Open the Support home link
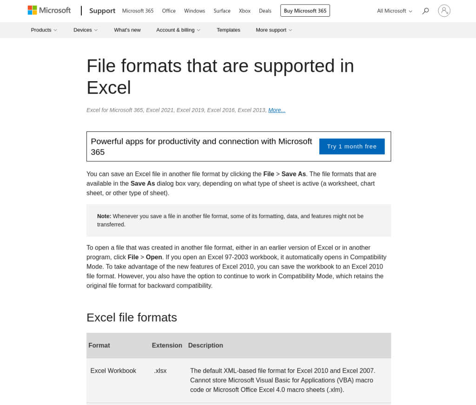476x405 pixels. (x=102, y=11)
